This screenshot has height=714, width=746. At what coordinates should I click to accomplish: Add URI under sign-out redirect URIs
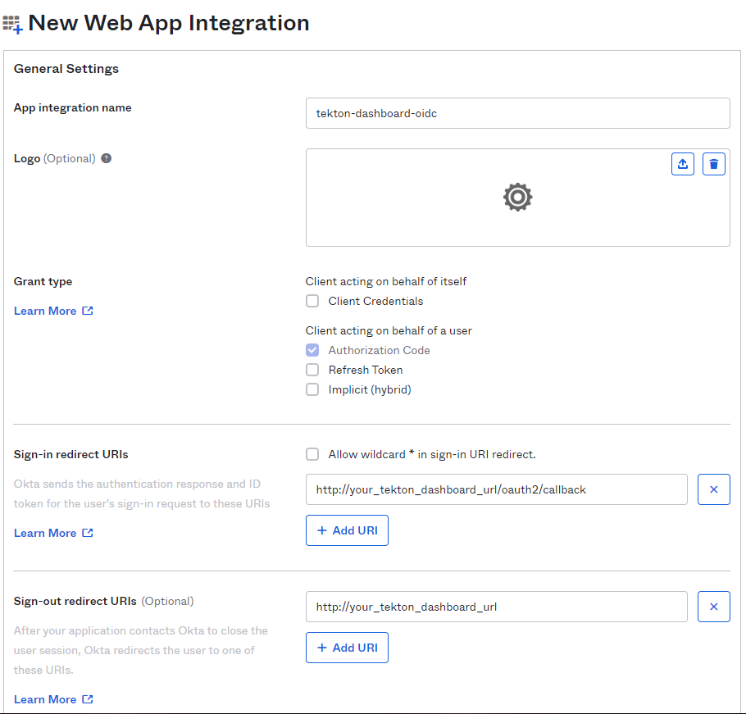pyautogui.click(x=347, y=648)
